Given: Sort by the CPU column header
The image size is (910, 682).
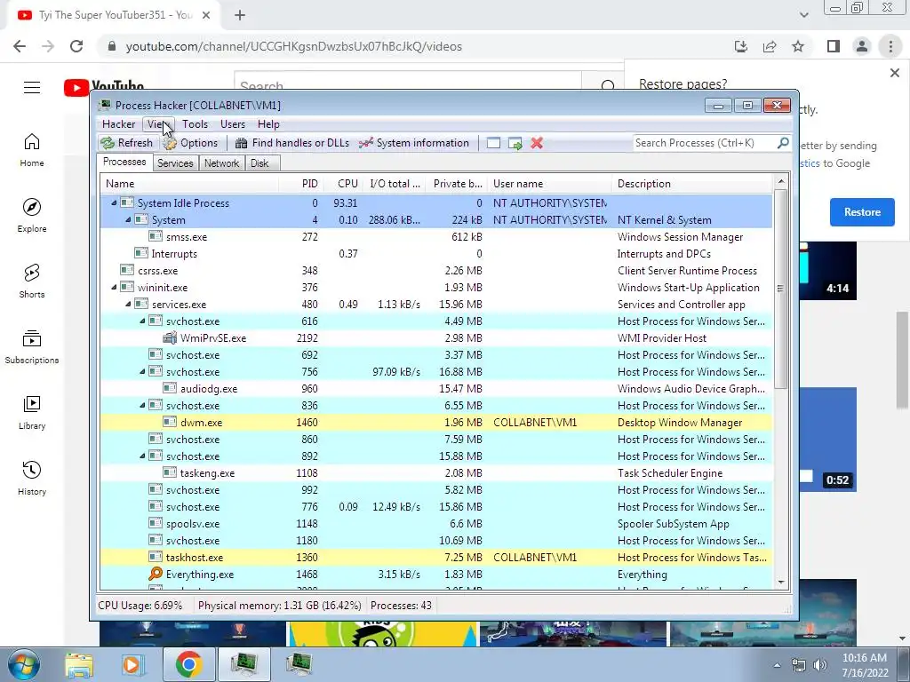Looking at the screenshot, I should coord(344,184).
